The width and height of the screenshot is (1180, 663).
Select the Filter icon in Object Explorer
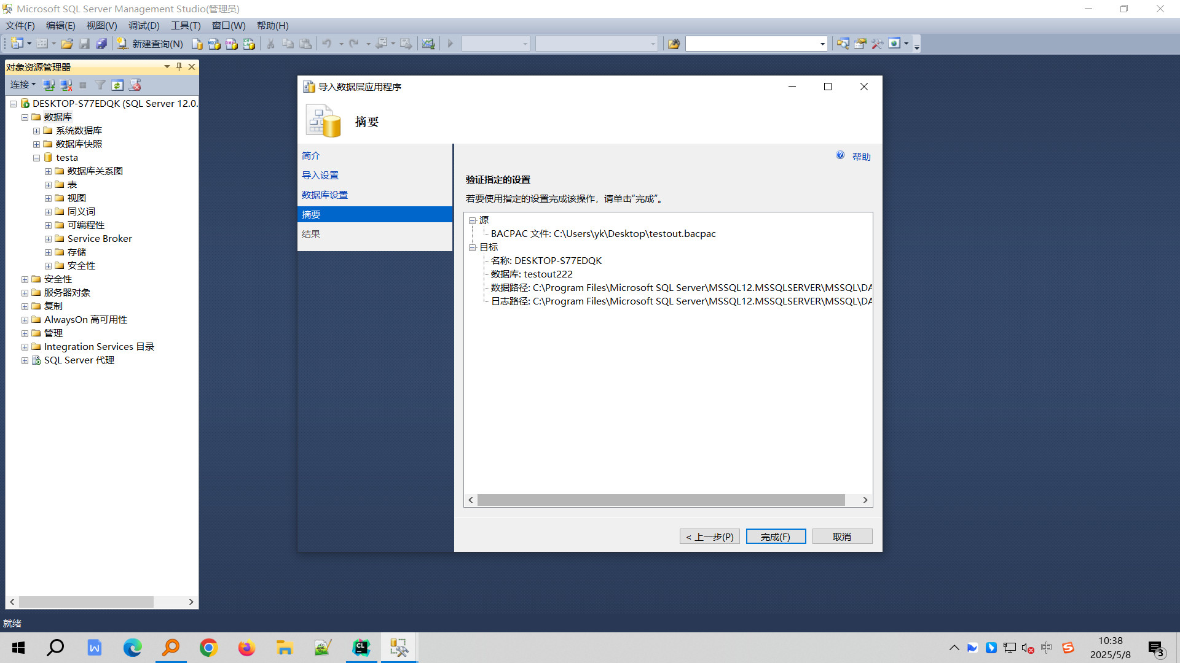pos(100,85)
